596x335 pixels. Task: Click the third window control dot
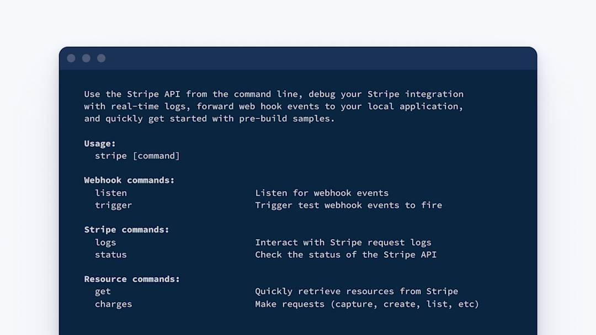click(x=101, y=58)
